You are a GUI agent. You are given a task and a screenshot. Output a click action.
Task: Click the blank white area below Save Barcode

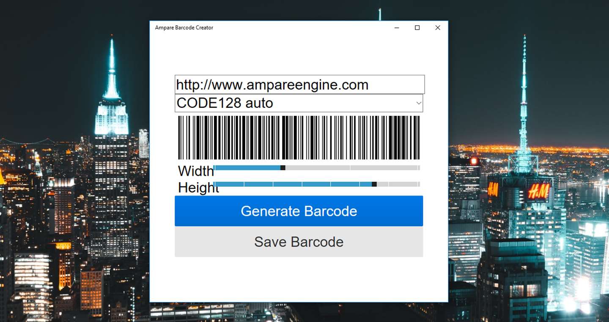[299, 279]
